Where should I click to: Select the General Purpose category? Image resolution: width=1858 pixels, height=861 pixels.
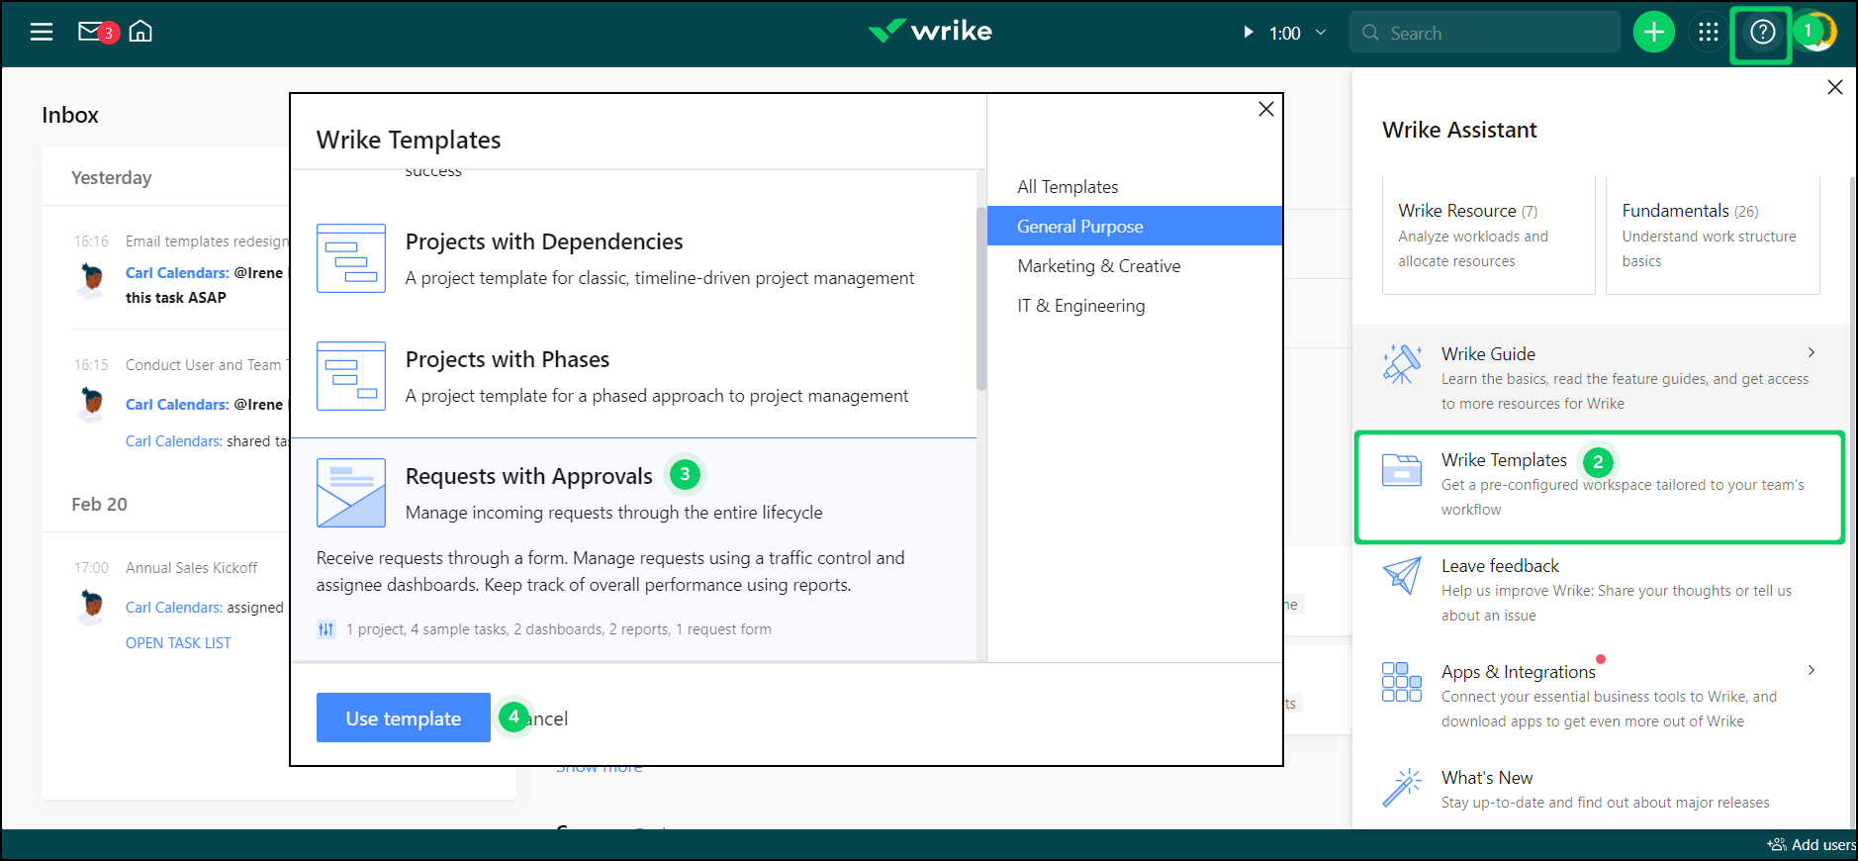[x=1135, y=227]
